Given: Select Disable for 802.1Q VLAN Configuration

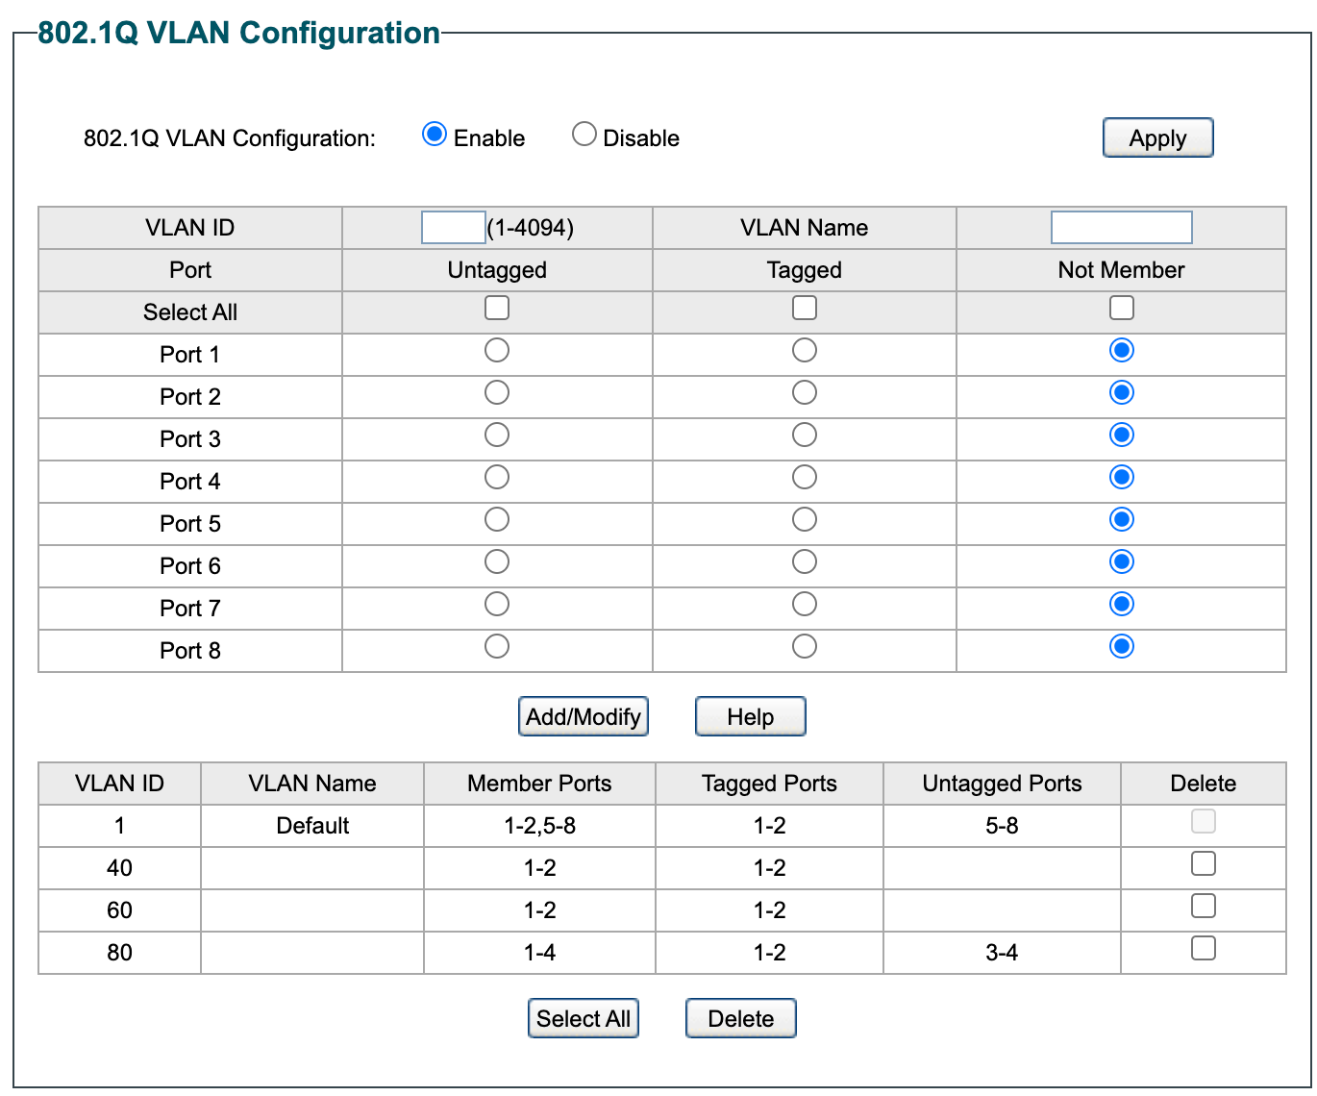Looking at the screenshot, I should (584, 135).
